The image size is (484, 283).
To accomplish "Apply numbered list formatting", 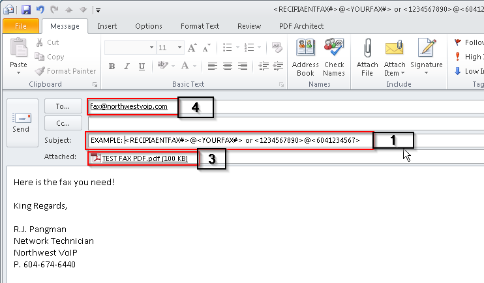I will click(249, 48).
